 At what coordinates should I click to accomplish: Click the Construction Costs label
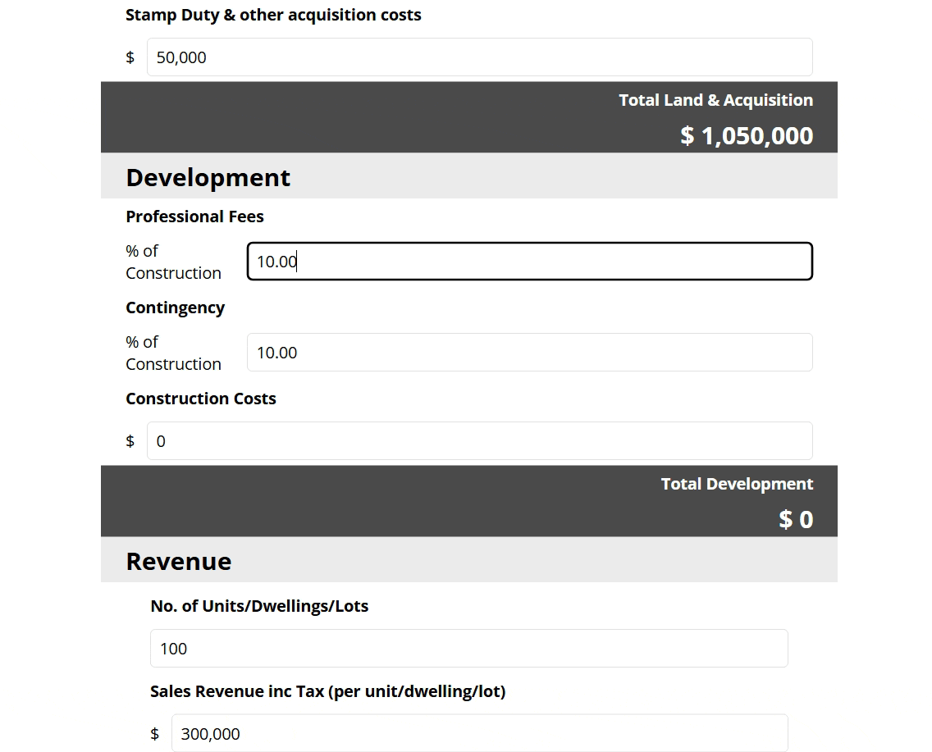pyautogui.click(x=200, y=399)
